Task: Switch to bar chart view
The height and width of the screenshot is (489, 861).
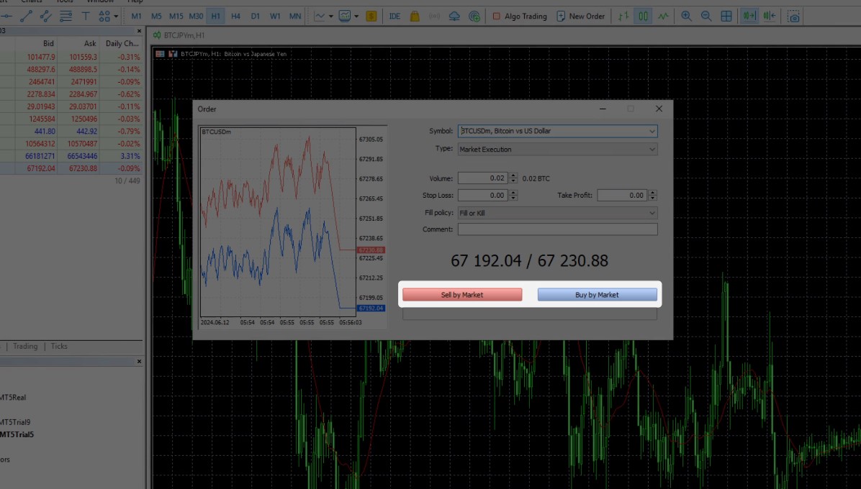Action: [x=623, y=17]
